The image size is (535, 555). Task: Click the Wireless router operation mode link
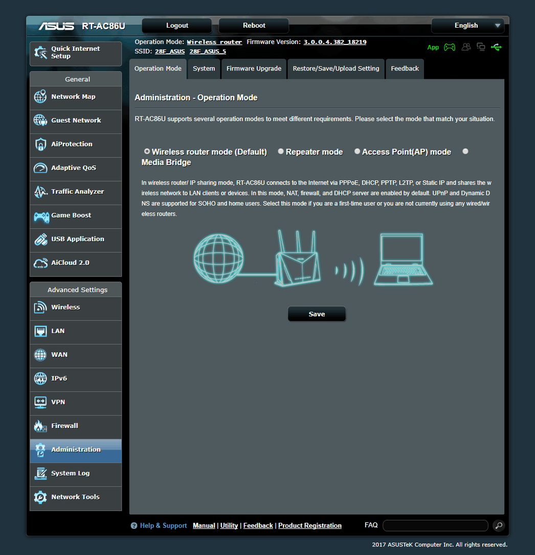point(214,42)
